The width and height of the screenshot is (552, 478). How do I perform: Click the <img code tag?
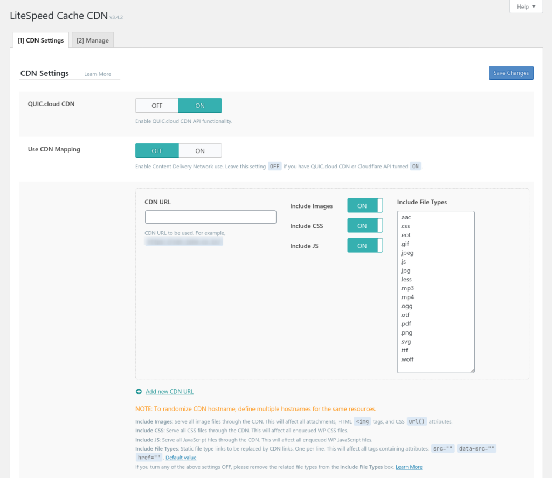pyautogui.click(x=362, y=421)
